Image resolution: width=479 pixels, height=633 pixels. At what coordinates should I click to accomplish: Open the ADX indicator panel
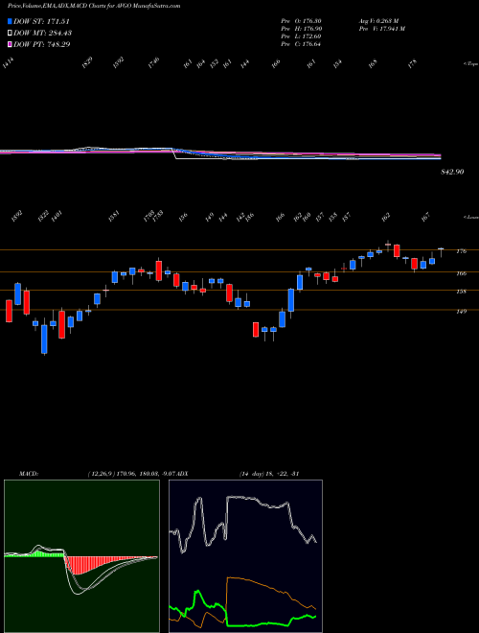[x=245, y=556]
